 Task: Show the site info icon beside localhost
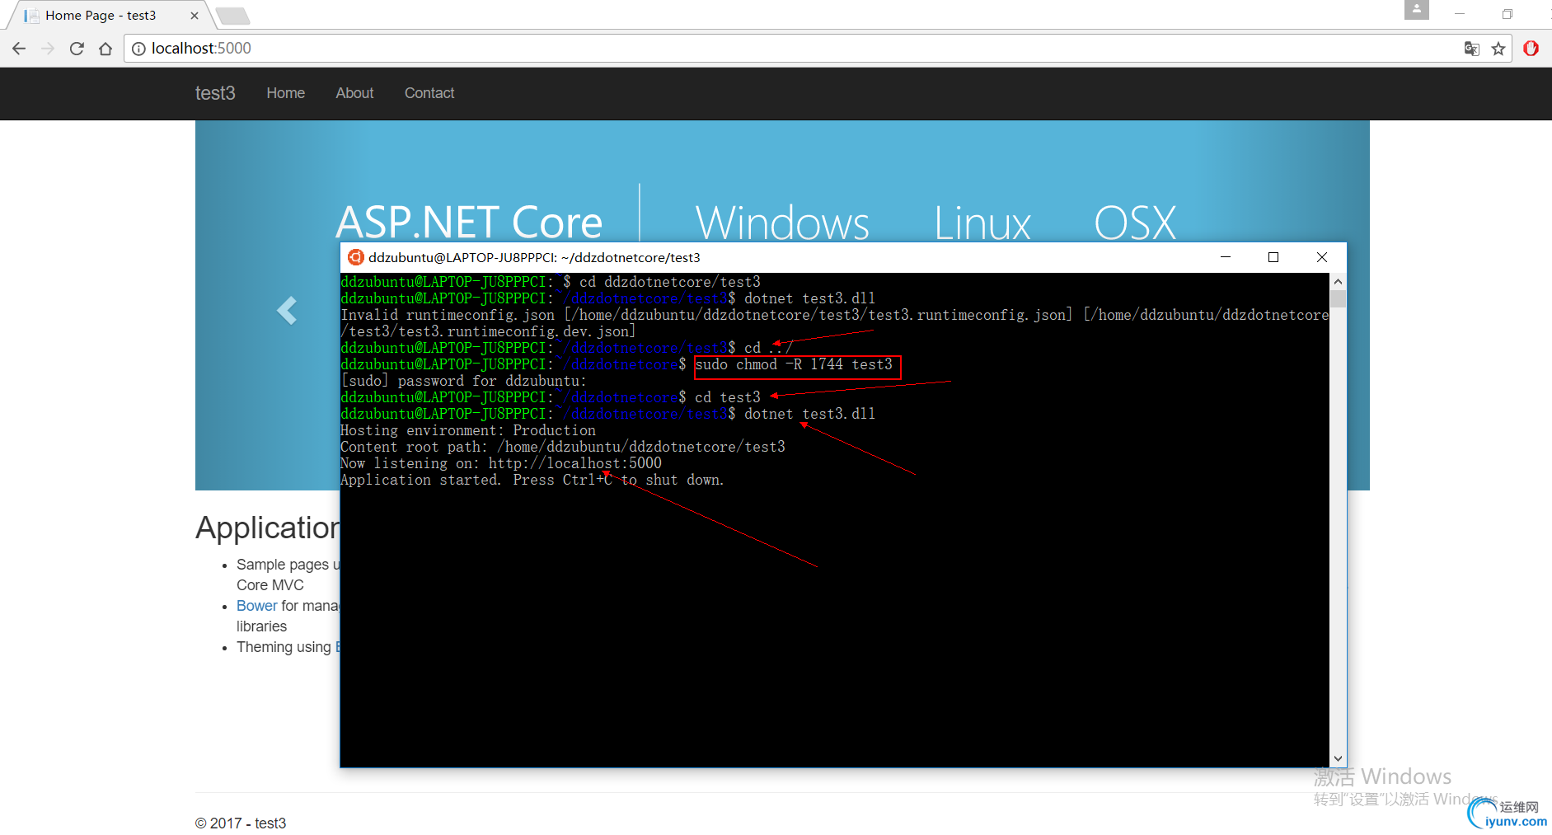coord(138,49)
